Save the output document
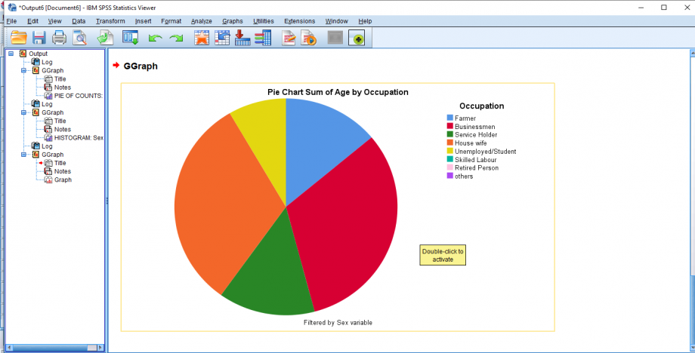This screenshot has height=353, width=695. pyautogui.click(x=39, y=38)
